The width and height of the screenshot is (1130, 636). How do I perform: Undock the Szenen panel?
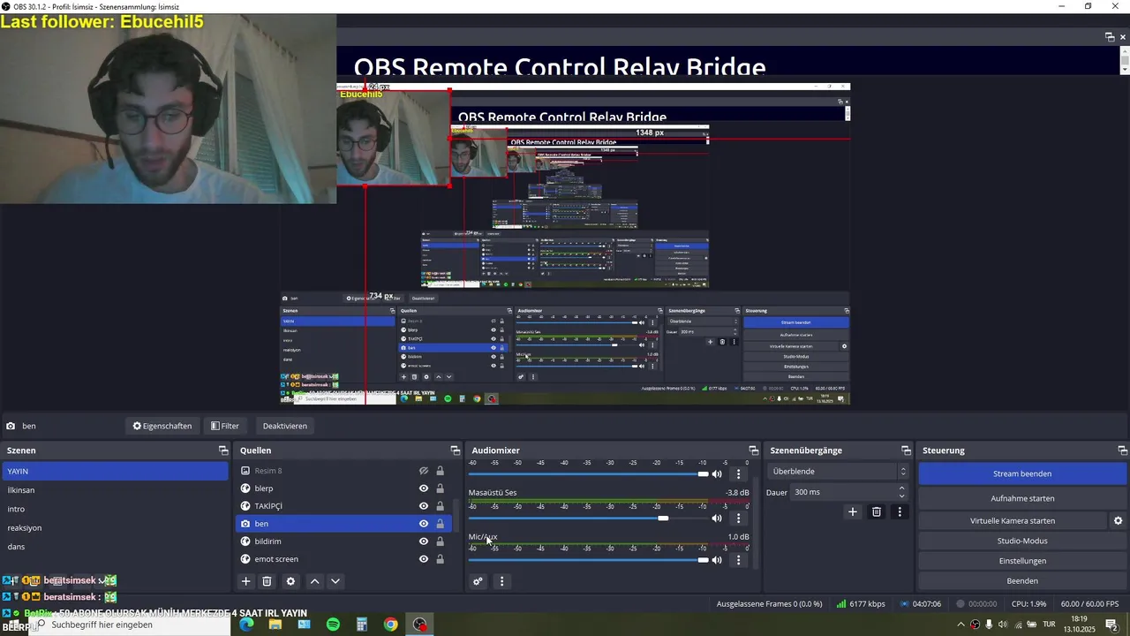click(x=223, y=450)
